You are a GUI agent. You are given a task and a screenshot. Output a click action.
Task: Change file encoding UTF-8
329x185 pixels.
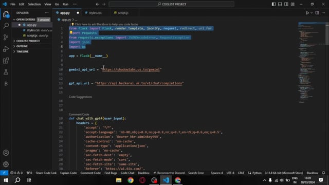(230, 173)
